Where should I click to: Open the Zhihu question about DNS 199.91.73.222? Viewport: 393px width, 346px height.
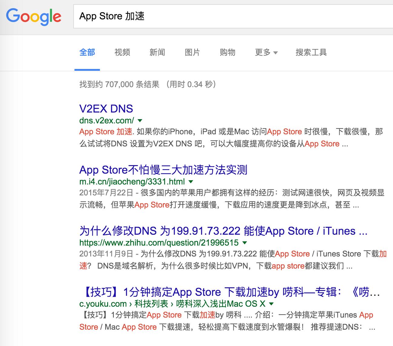point(223,231)
